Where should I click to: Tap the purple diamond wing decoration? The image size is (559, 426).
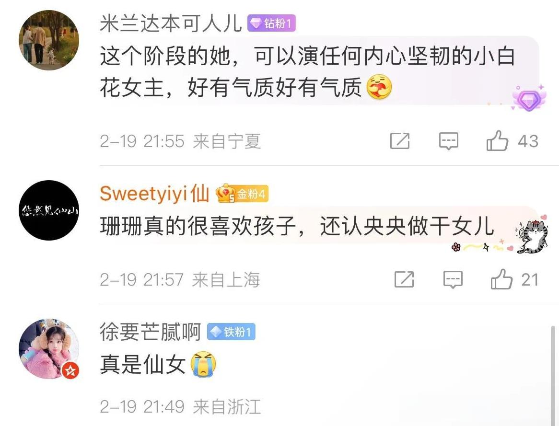pos(528,98)
